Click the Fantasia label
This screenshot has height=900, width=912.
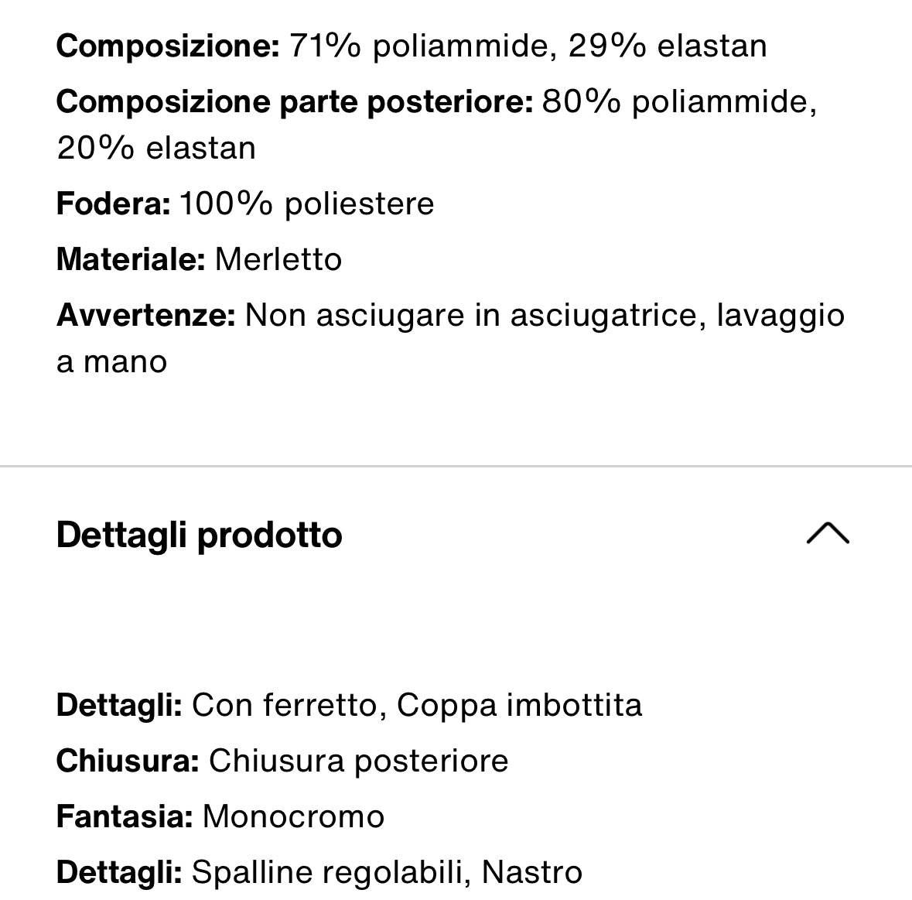[x=124, y=817]
